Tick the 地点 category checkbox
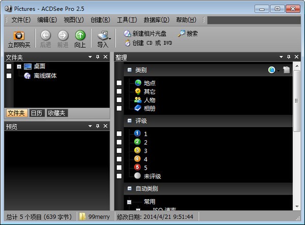Screen dimensions: 305x225 pos(119,83)
